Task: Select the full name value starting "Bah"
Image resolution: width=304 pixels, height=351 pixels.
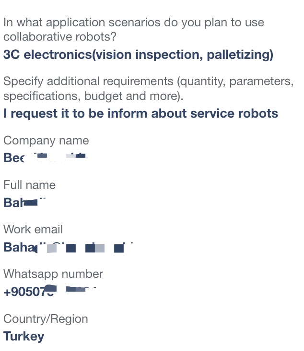Action: (x=24, y=202)
